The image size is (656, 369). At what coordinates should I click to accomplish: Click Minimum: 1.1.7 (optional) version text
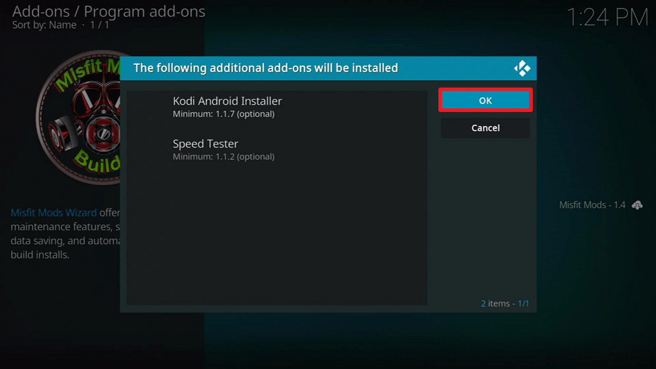coord(224,114)
